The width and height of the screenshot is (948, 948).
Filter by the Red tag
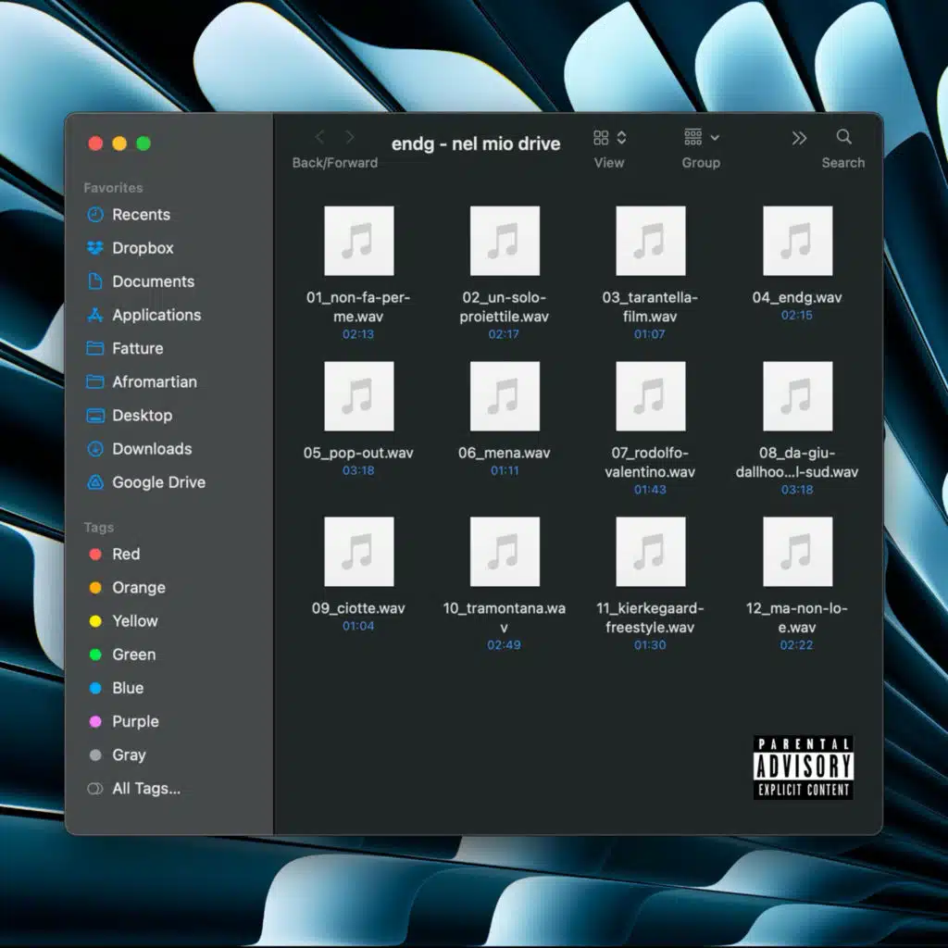[125, 555]
